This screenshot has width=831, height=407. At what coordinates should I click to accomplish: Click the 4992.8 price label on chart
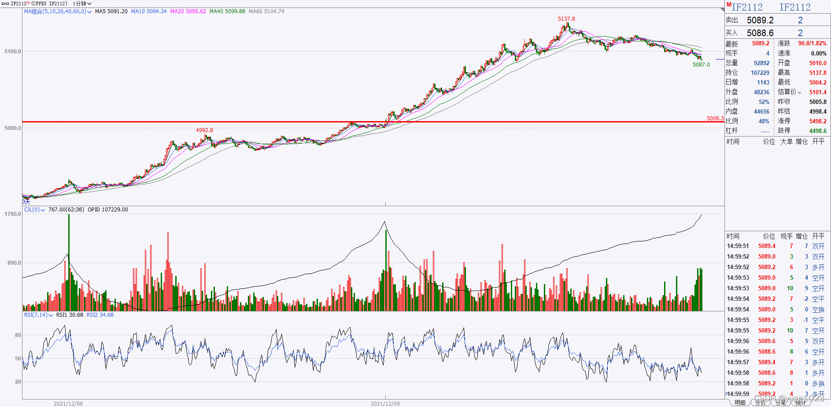pos(204,130)
